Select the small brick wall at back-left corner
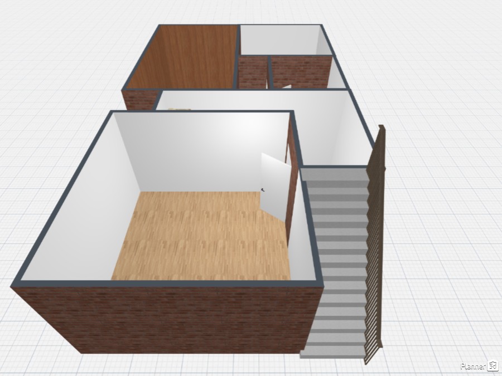 tap(137, 100)
